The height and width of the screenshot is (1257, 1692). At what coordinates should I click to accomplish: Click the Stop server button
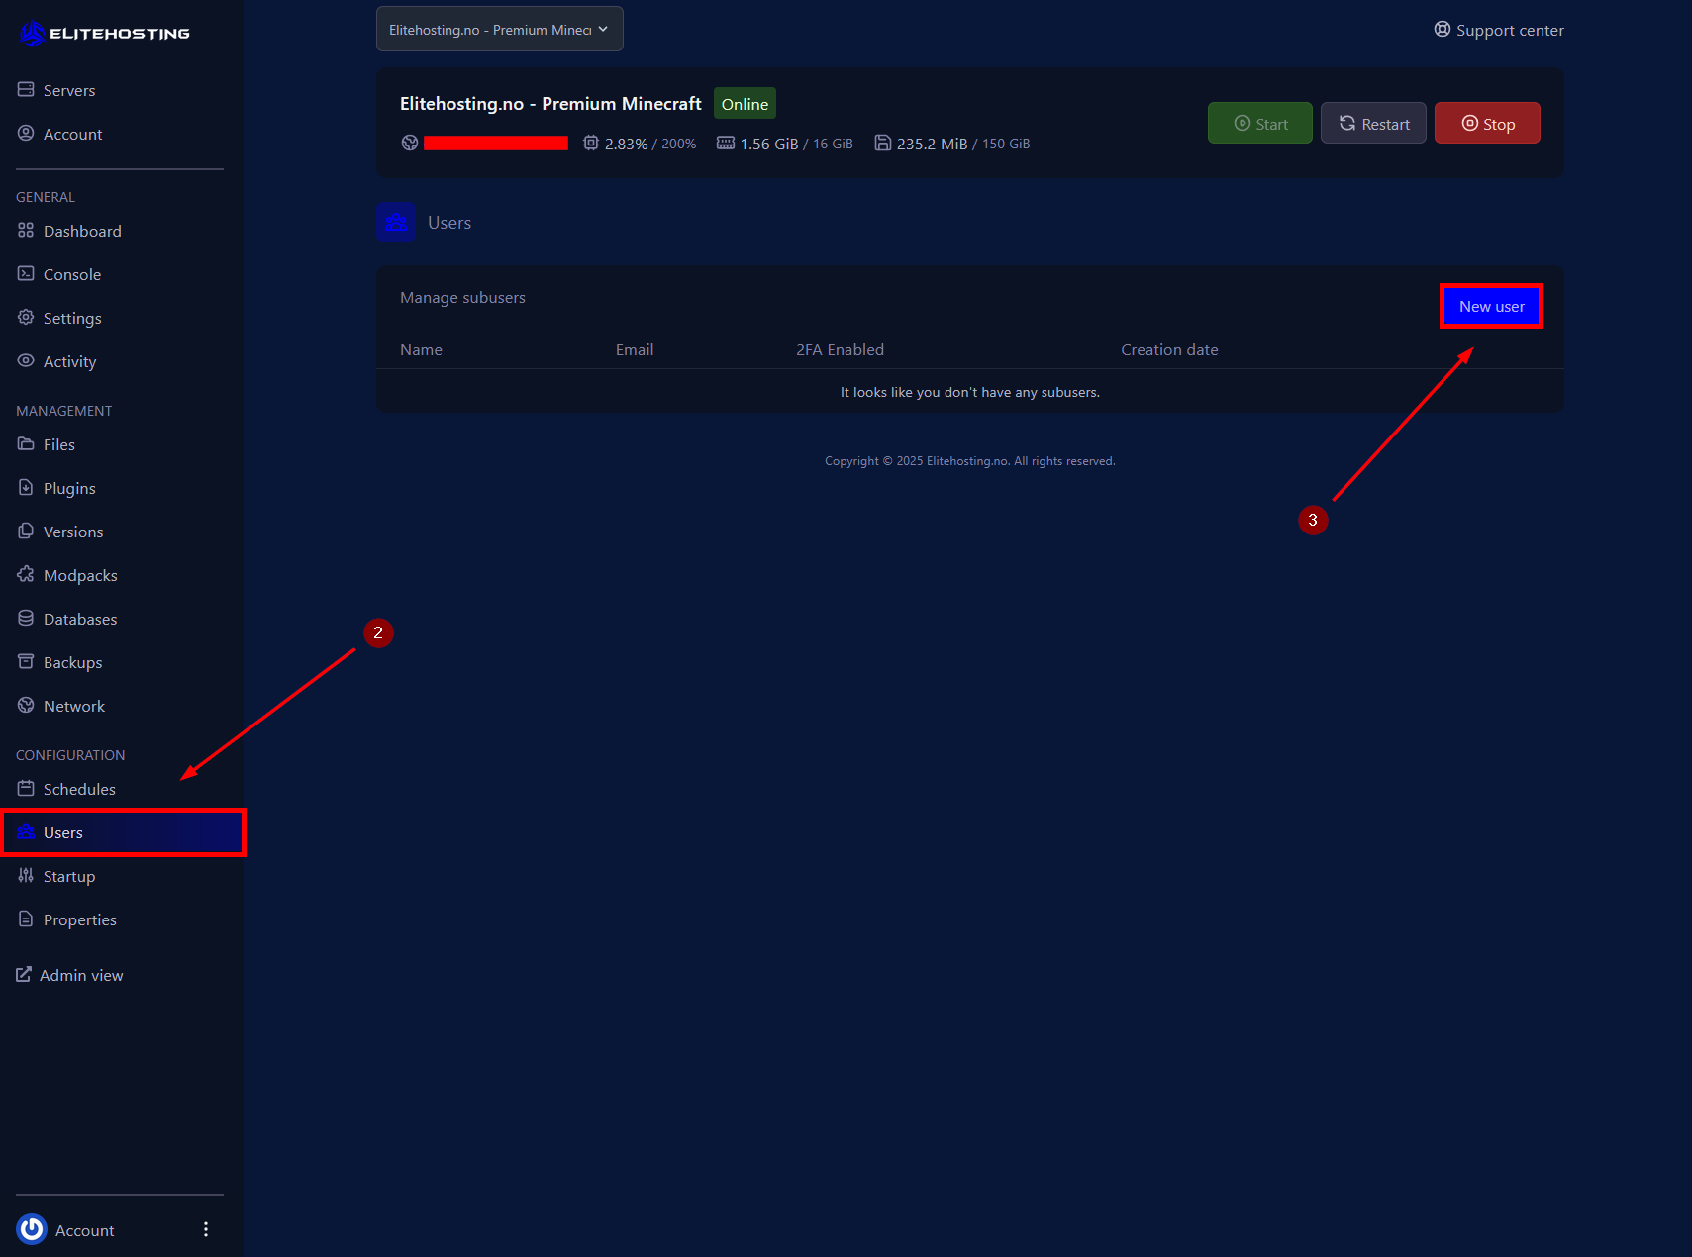pyautogui.click(x=1487, y=123)
